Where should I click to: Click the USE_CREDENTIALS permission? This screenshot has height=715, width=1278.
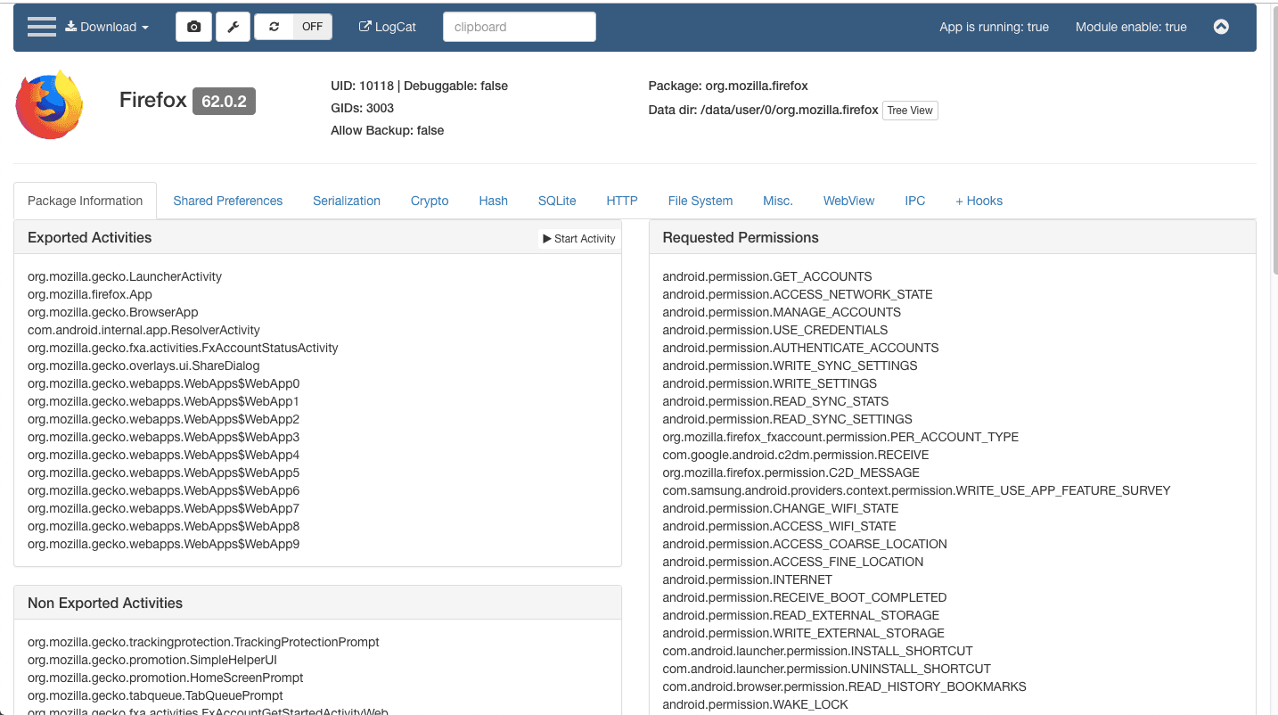tap(775, 330)
